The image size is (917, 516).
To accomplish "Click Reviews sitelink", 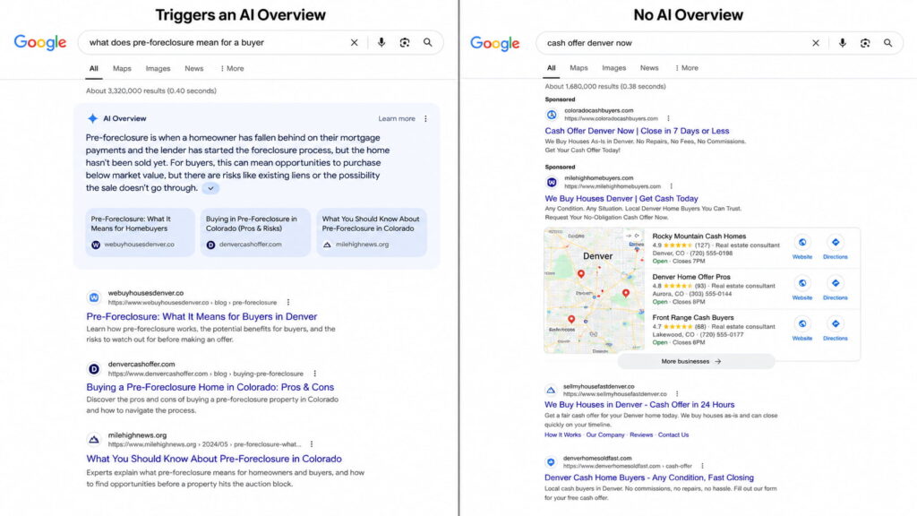I will coord(641,435).
